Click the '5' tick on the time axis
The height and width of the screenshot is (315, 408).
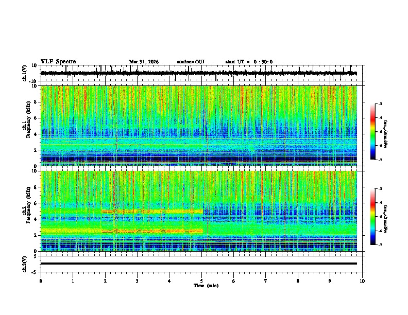201,281
